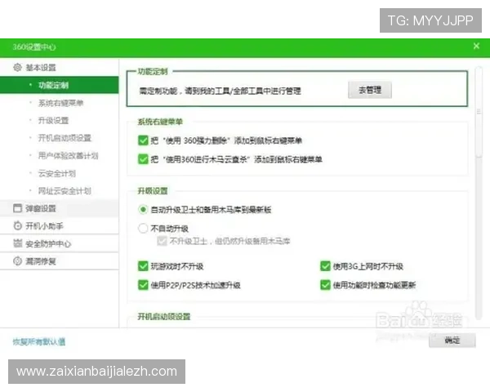This screenshot has height=392, width=490.
Task: Click the icon beside 漏洞修复
Action: click(17, 261)
